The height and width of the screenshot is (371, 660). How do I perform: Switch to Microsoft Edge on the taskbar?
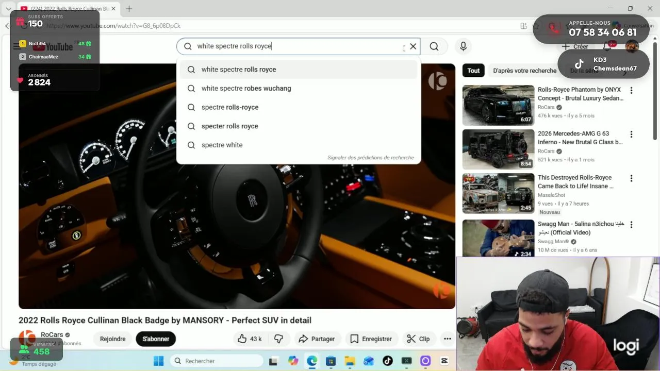tap(312, 361)
